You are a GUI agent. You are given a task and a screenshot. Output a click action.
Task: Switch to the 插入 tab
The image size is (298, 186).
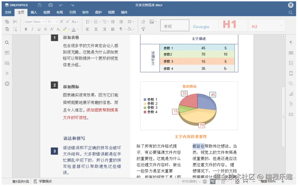point(34,12)
